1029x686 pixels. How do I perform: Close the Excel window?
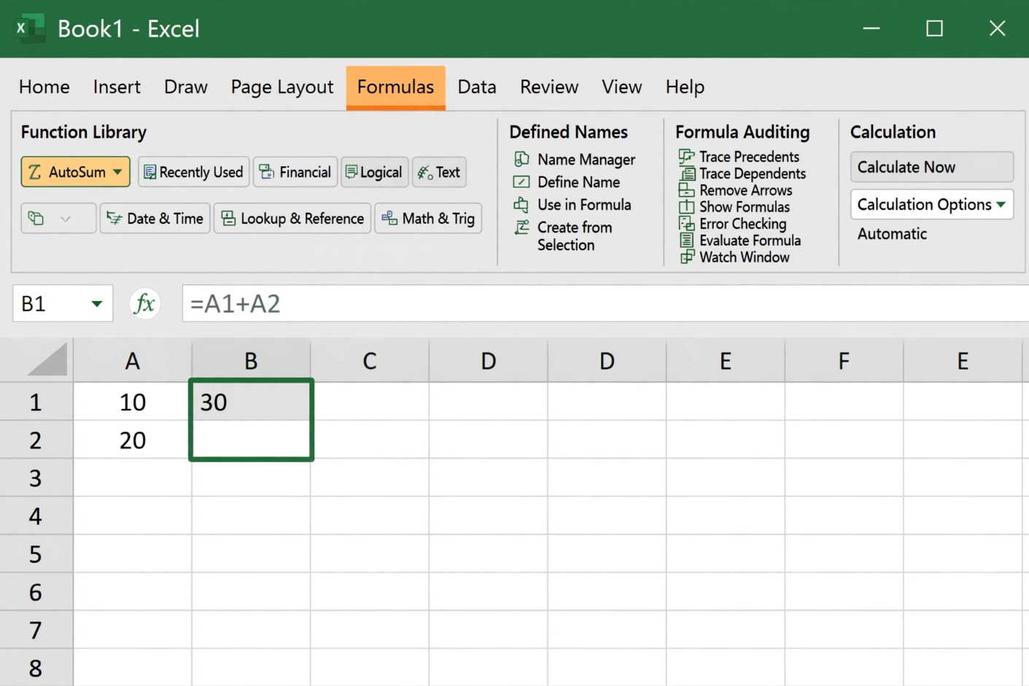click(997, 28)
